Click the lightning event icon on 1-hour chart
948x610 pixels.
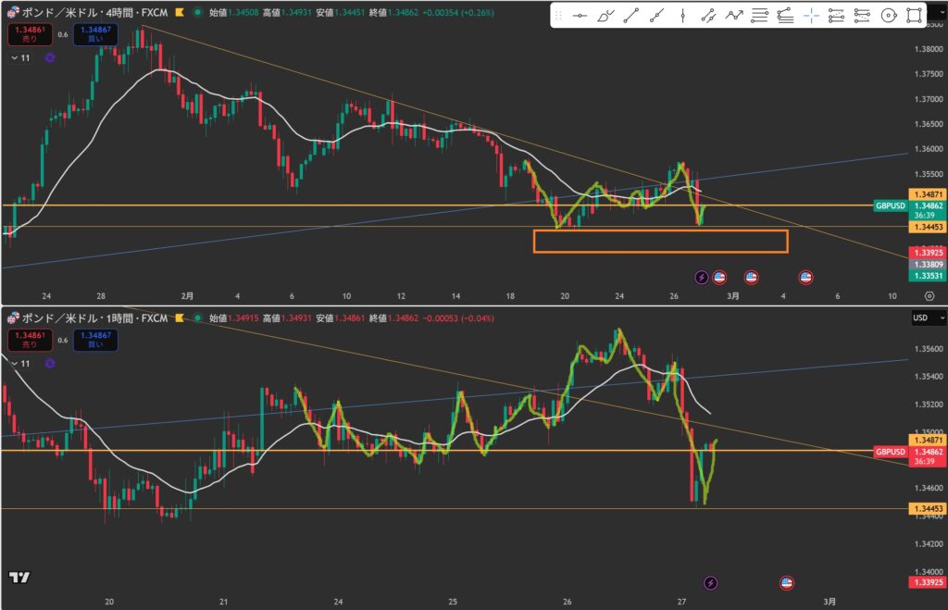pyautogui.click(x=710, y=582)
